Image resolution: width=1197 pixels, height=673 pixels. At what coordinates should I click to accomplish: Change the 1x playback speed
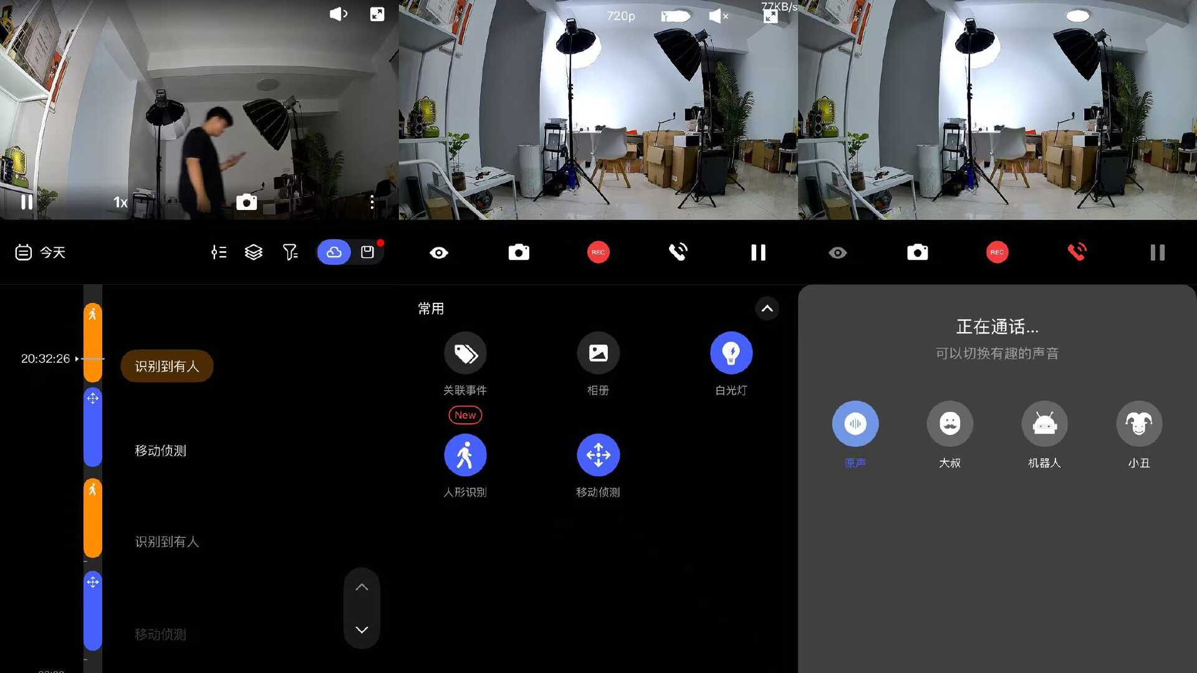(120, 202)
